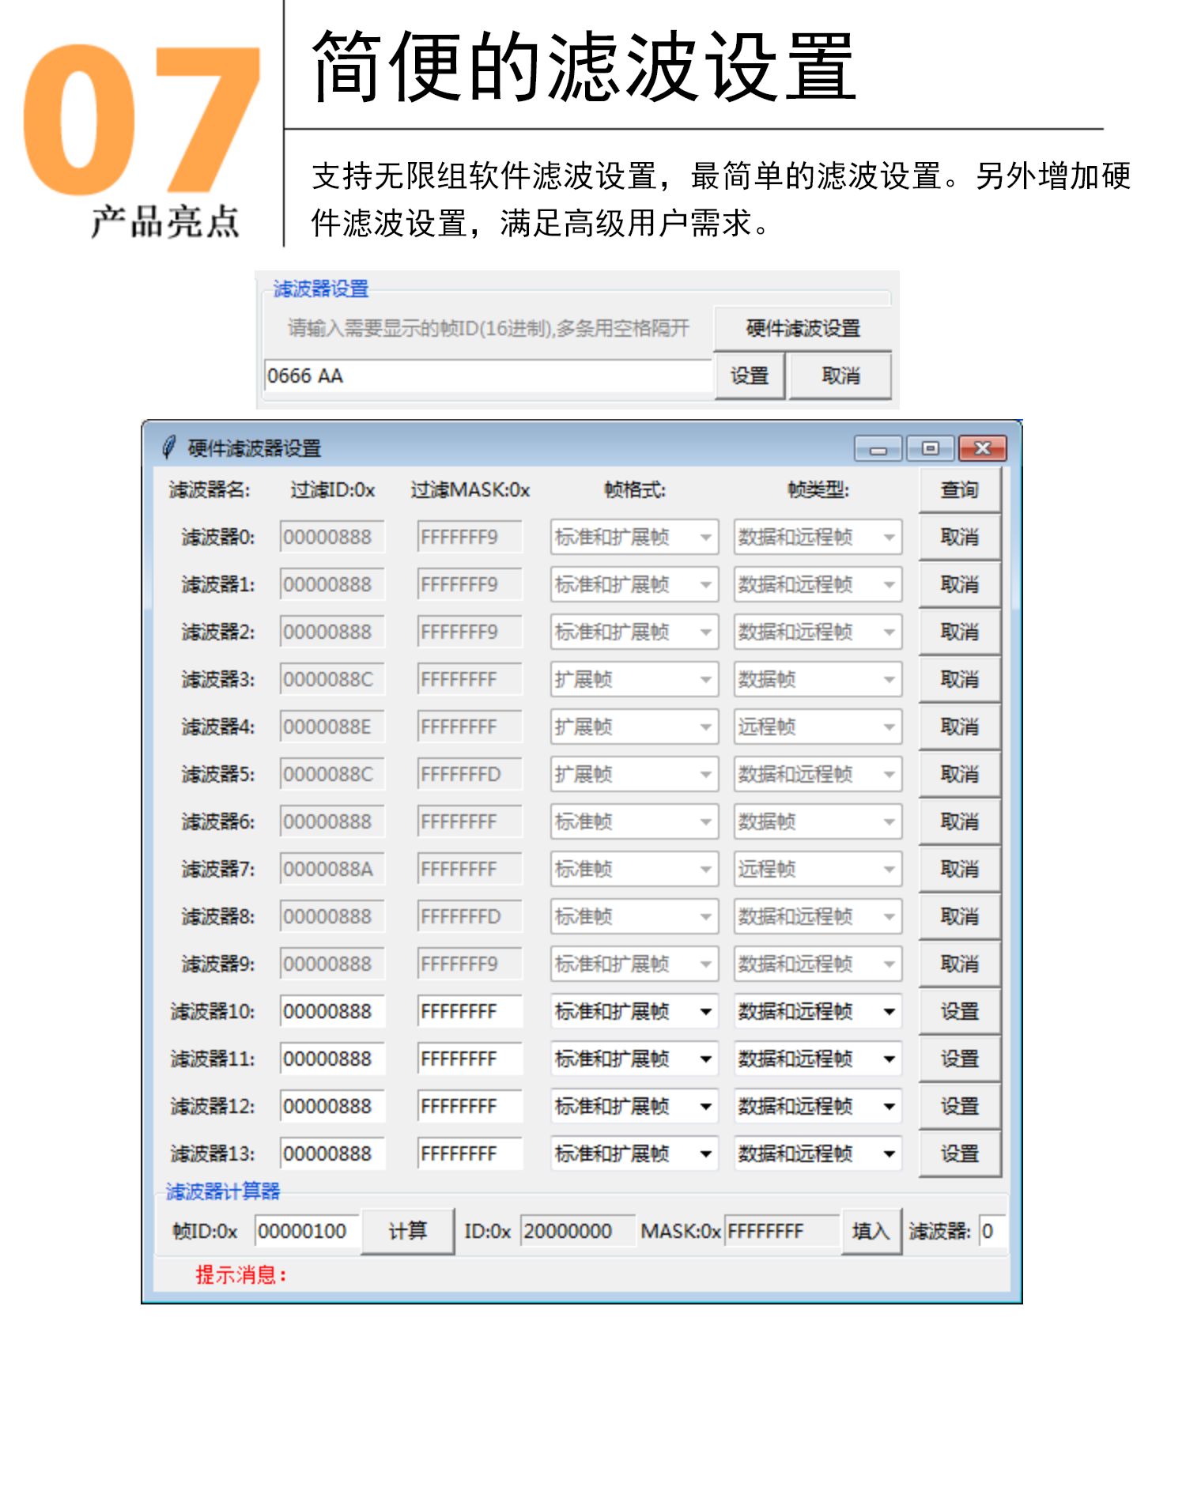Click 滤波器11 filter ID field
Viewport: 1186px width, 1510px height.
[332, 1059]
